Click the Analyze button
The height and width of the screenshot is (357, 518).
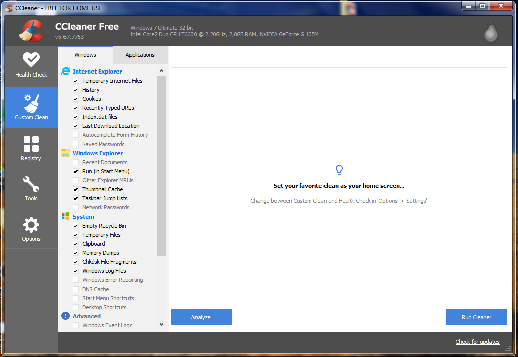(x=201, y=317)
